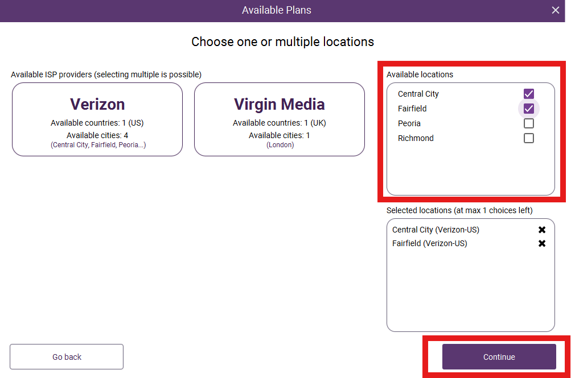Click 'Available cities: 1' text
The width and height of the screenshot is (571, 378).
(x=280, y=135)
